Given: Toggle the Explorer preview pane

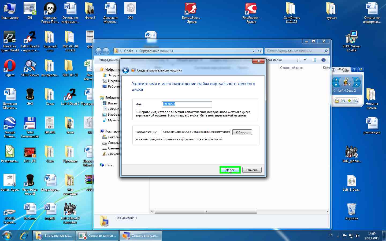Looking at the screenshot, I should [314, 60].
